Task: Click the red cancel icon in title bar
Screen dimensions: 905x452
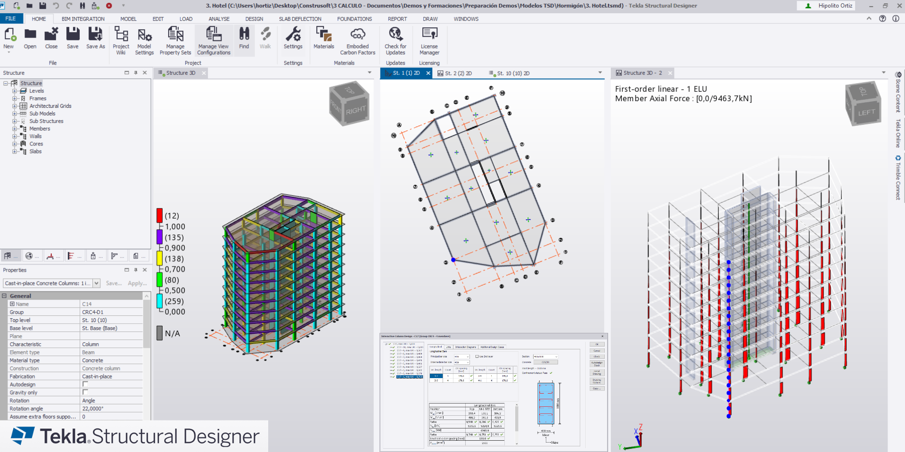Action: (109, 6)
